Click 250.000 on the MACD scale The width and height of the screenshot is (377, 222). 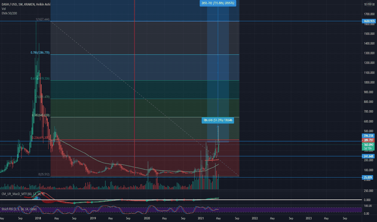tap(369, 191)
